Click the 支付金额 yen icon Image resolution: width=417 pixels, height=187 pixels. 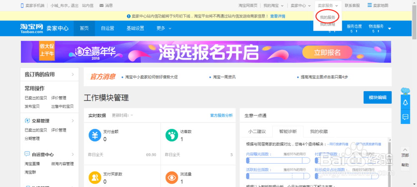(95, 135)
